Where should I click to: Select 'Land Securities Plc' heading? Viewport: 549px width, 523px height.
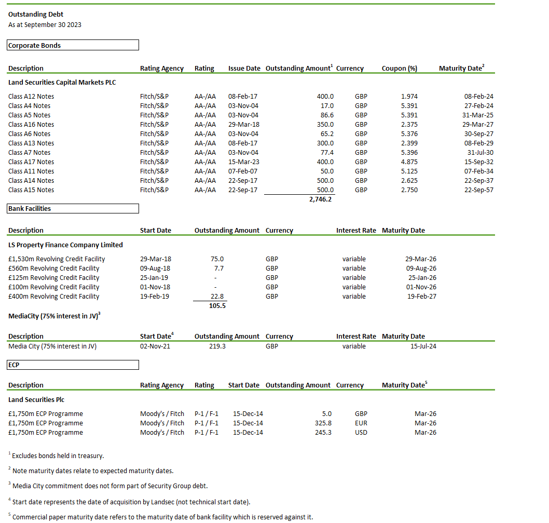point(36,400)
